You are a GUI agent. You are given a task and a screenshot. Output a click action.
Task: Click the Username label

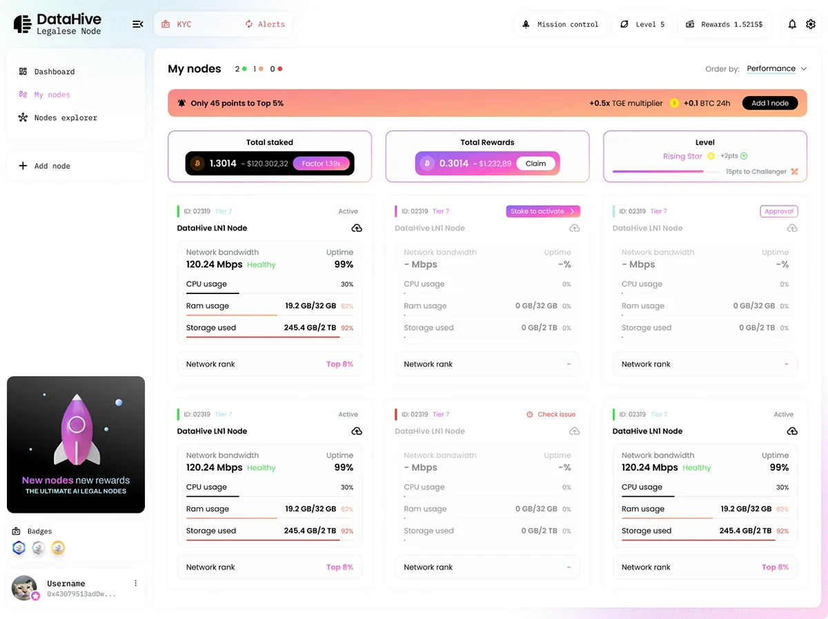pos(66,583)
